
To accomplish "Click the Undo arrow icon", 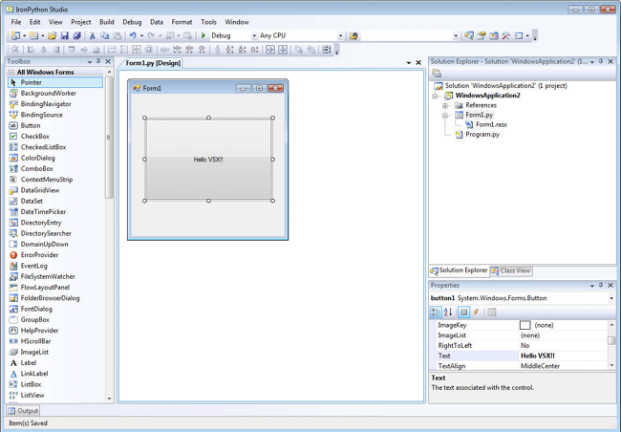I will (133, 35).
